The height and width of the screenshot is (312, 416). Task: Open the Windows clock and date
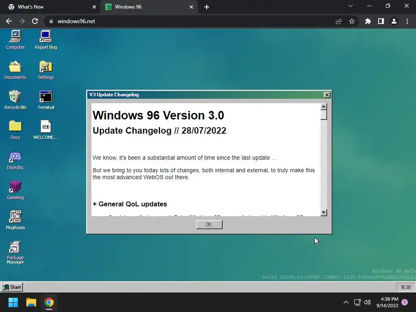(x=387, y=302)
